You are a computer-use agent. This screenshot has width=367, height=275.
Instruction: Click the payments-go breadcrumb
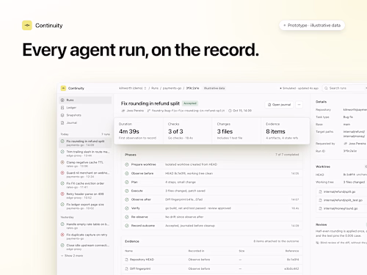[x=172, y=88]
